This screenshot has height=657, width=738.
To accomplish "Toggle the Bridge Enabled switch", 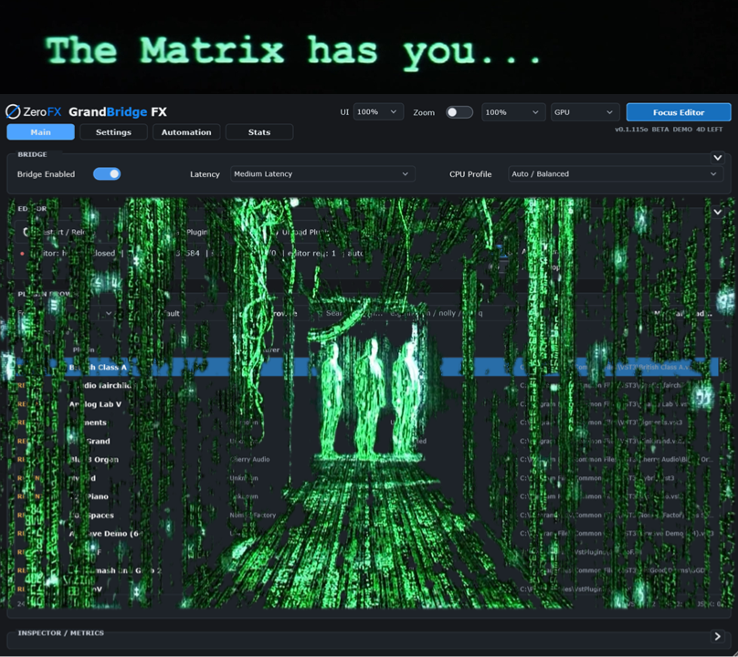I will 107,174.
